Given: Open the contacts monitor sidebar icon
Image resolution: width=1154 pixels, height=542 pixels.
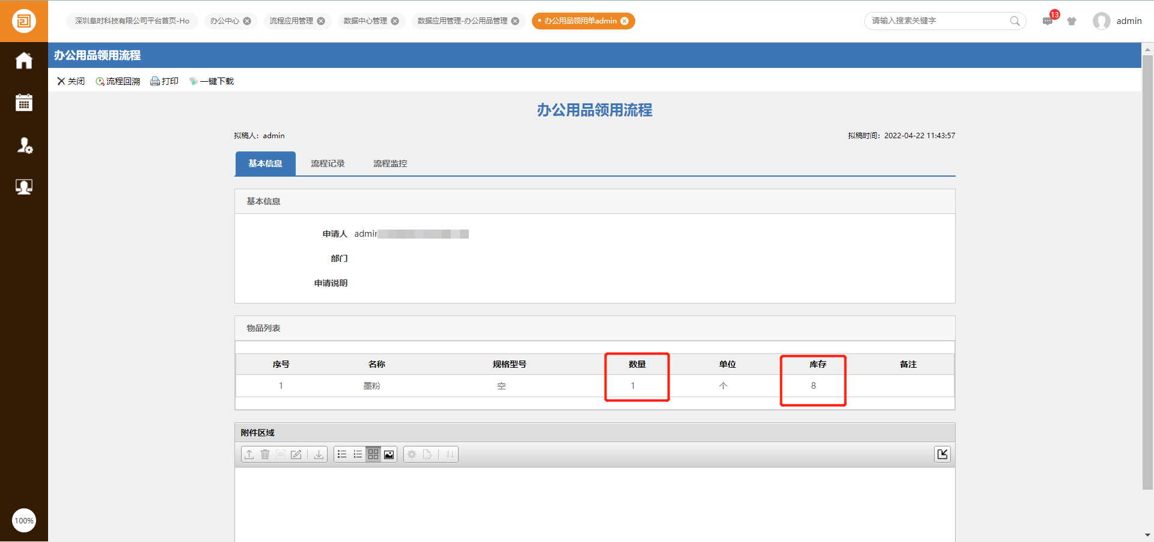Looking at the screenshot, I should point(24,187).
